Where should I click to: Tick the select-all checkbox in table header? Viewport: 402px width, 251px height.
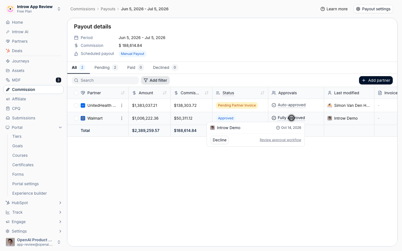pyautogui.click(x=76, y=93)
